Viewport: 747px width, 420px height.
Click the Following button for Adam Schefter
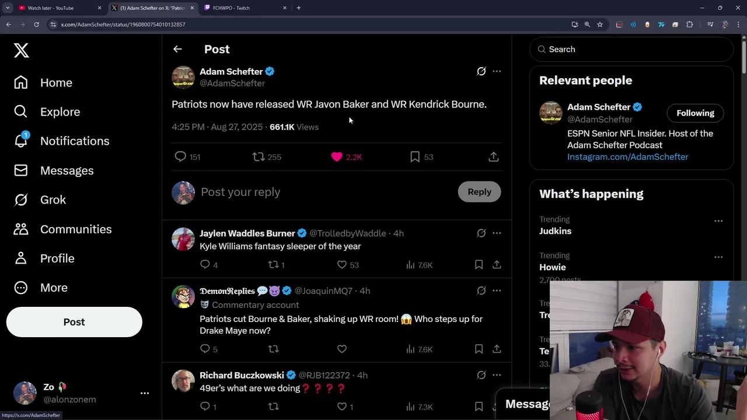tap(695, 113)
